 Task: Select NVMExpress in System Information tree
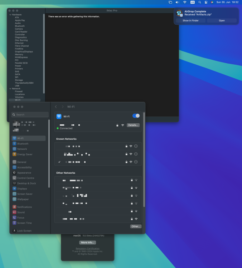[x=21, y=57]
